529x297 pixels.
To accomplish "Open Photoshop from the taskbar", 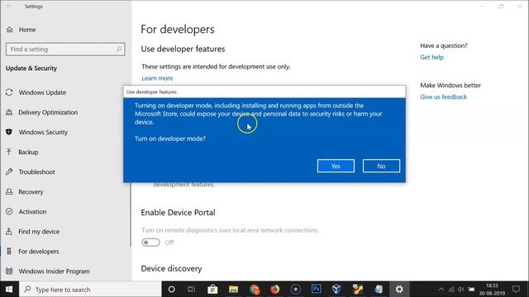I will click(x=316, y=290).
